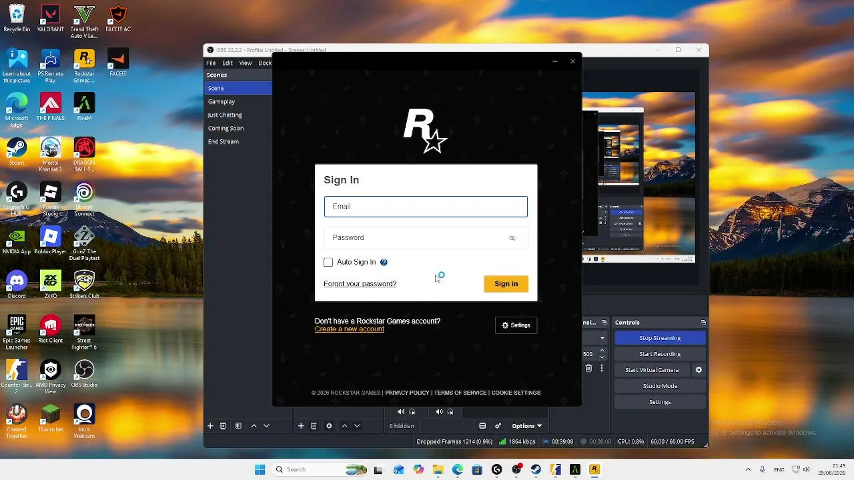Image resolution: width=854 pixels, height=480 pixels.
Task: Click the OBS preview canvas thumbnail
Action: click(x=638, y=177)
